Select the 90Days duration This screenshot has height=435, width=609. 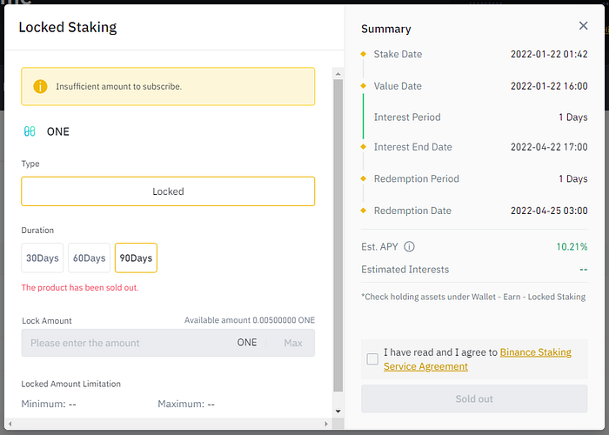(136, 258)
